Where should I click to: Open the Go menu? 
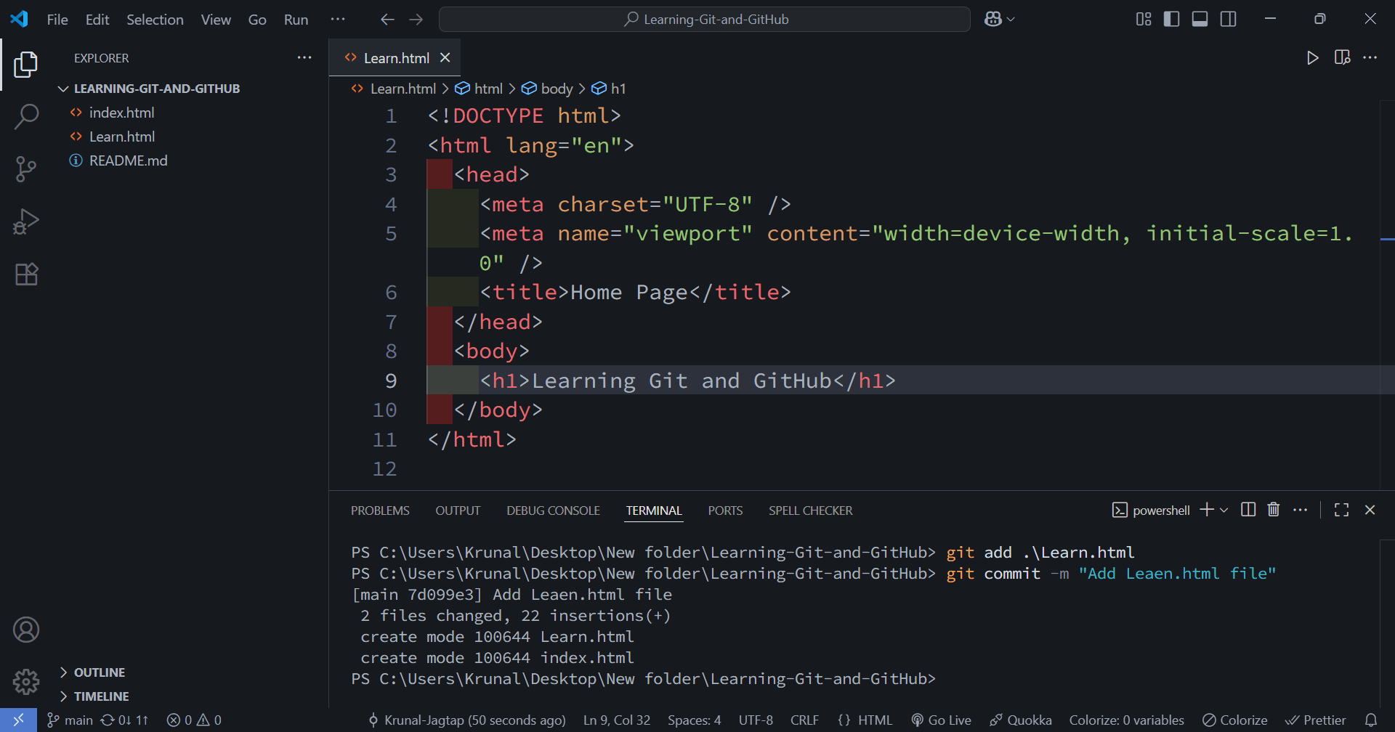coord(257,20)
